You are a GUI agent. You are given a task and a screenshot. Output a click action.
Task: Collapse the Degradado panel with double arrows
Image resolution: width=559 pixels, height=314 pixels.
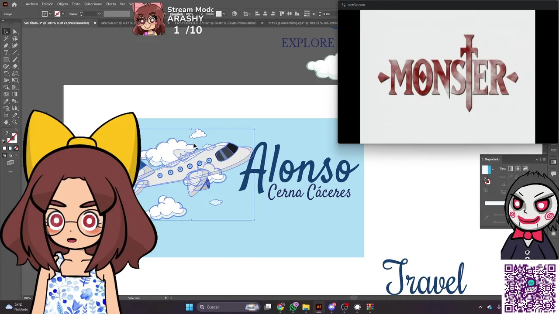click(537, 159)
